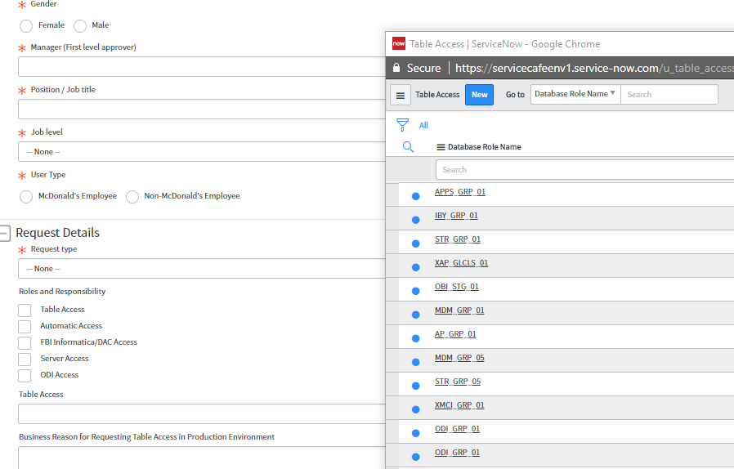This screenshot has width=734, height=469.
Task: Click blue dot beside IBY_GRP_01
Action: coord(416,220)
